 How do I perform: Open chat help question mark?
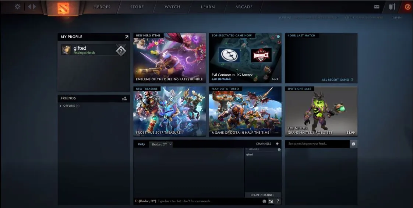coord(278,201)
